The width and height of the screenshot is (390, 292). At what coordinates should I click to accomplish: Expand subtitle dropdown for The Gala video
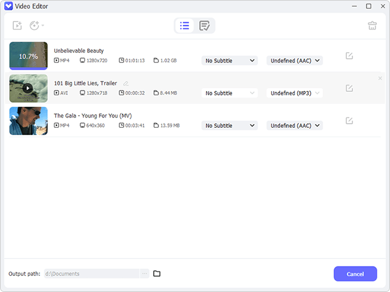pos(230,125)
